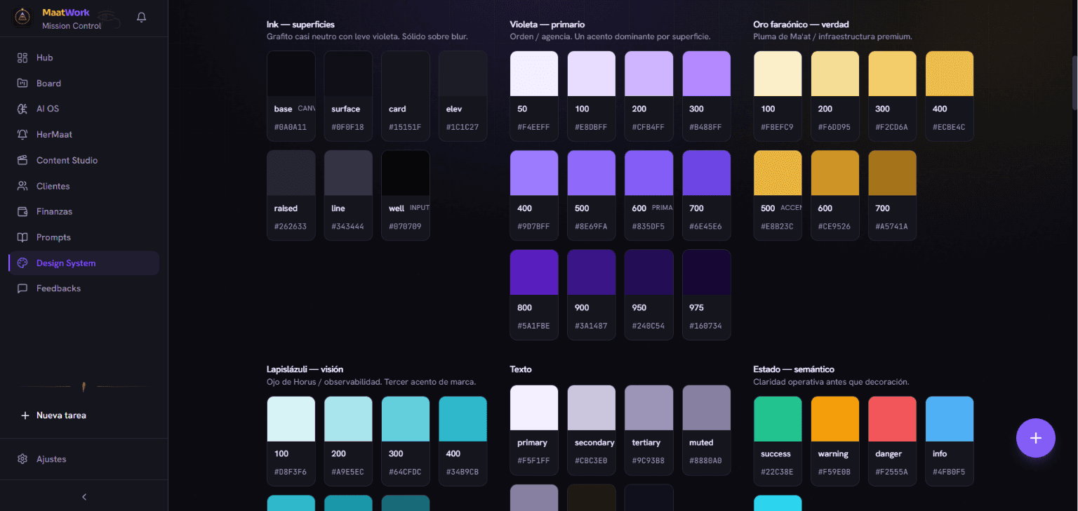1078x511 pixels.
Task: Pick Texto muted #8880A0 swatch
Action: pos(707,430)
